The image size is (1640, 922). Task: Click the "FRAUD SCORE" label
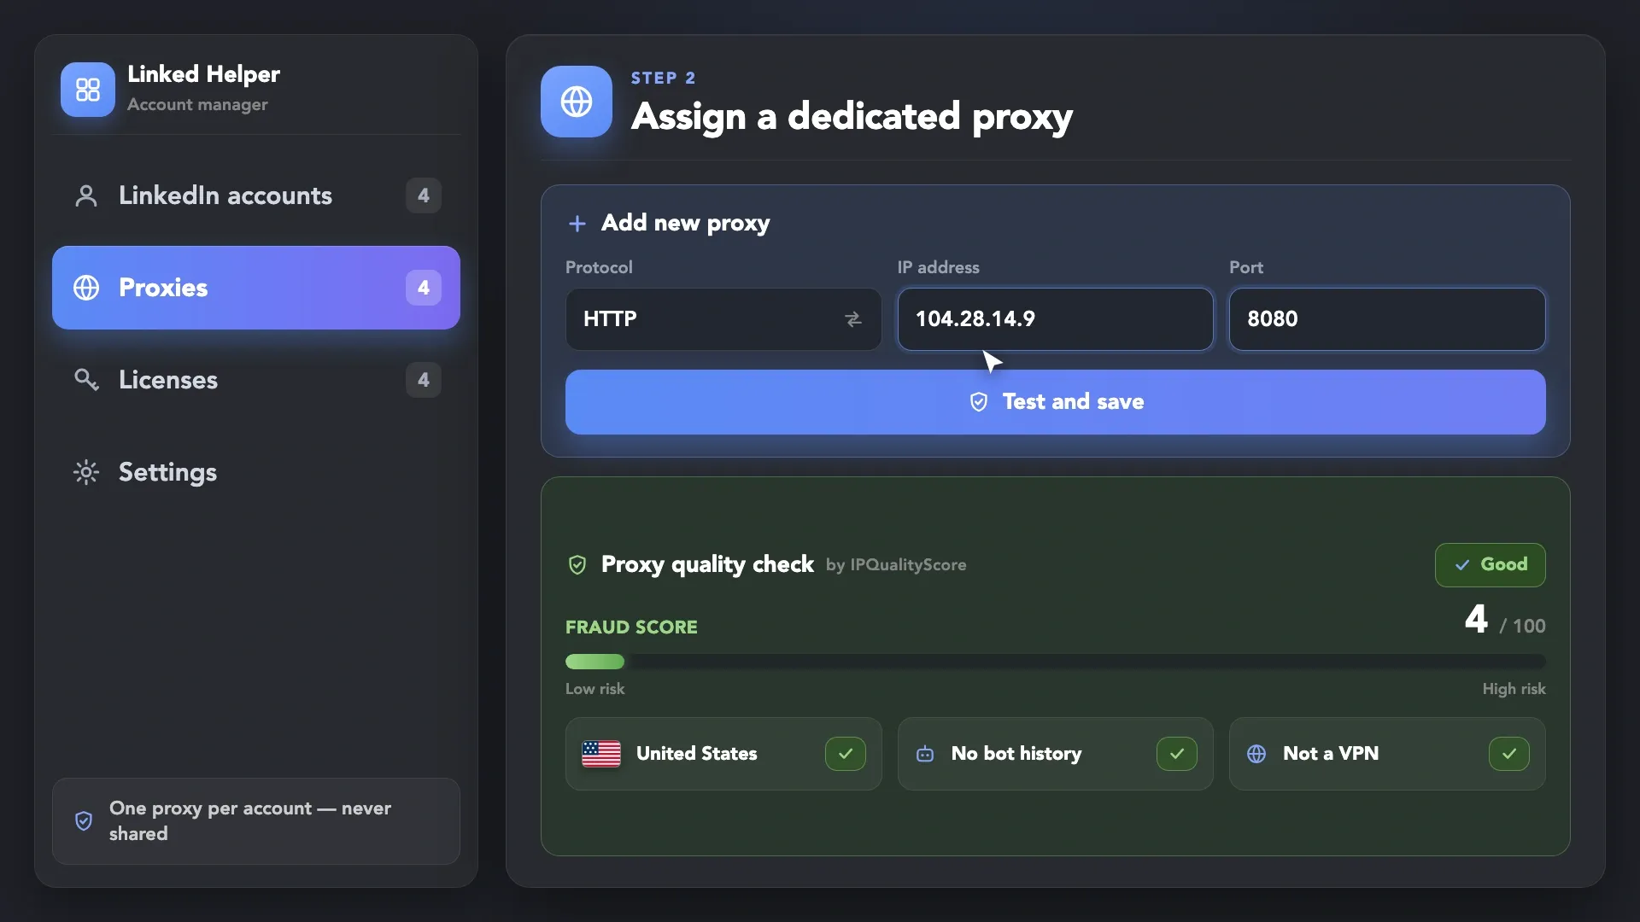(x=631, y=627)
